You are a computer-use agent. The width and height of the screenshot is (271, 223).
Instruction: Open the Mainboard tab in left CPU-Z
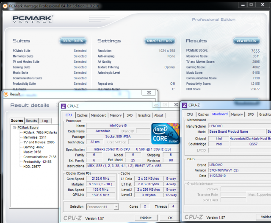(99, 115)
